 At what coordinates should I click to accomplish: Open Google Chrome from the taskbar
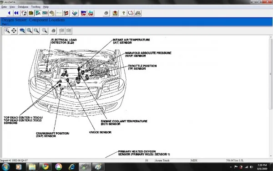[x=45, y=167]
